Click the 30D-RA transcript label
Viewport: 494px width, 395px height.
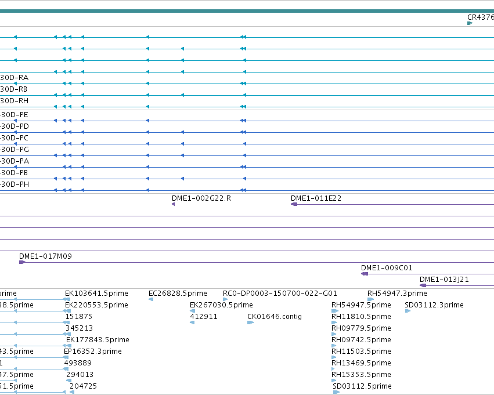[x=14, y=77]
